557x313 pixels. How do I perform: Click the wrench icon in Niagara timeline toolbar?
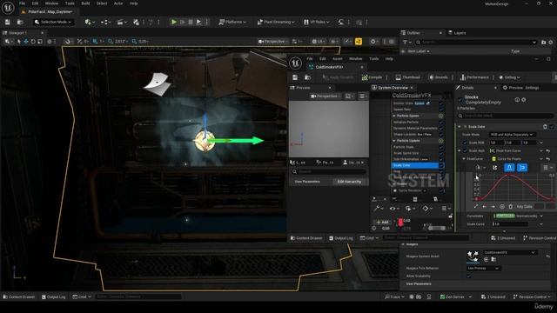point(378,209)
